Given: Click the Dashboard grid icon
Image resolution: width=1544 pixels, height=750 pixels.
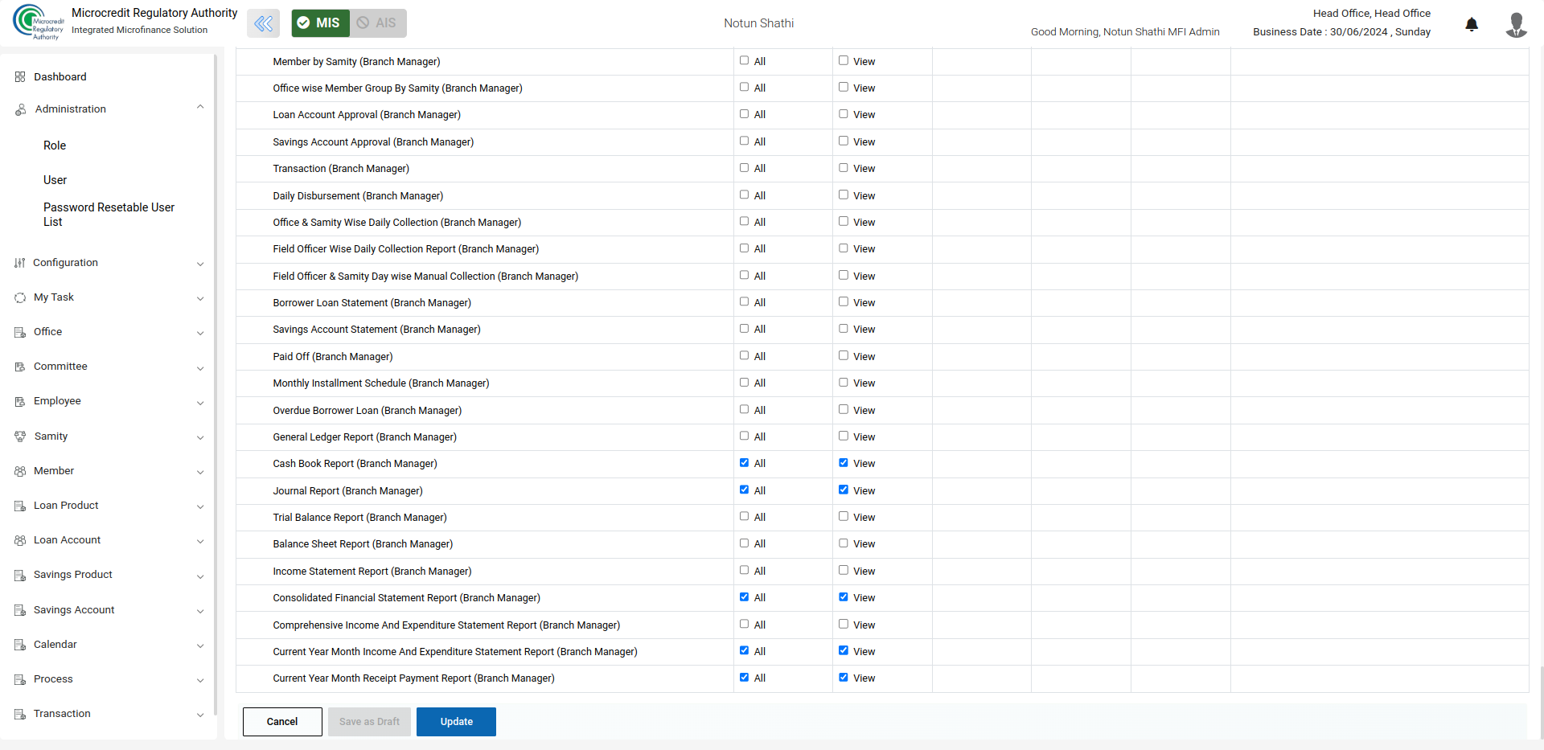Looking at the screenshot, I should tap(20, 77).
